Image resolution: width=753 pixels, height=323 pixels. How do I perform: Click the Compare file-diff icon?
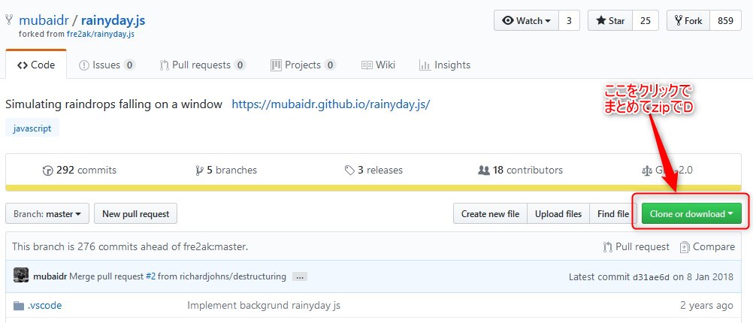coord(685,247)
